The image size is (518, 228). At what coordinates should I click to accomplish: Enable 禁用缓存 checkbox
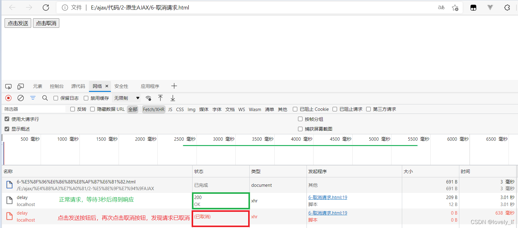[x=86, y=98]
